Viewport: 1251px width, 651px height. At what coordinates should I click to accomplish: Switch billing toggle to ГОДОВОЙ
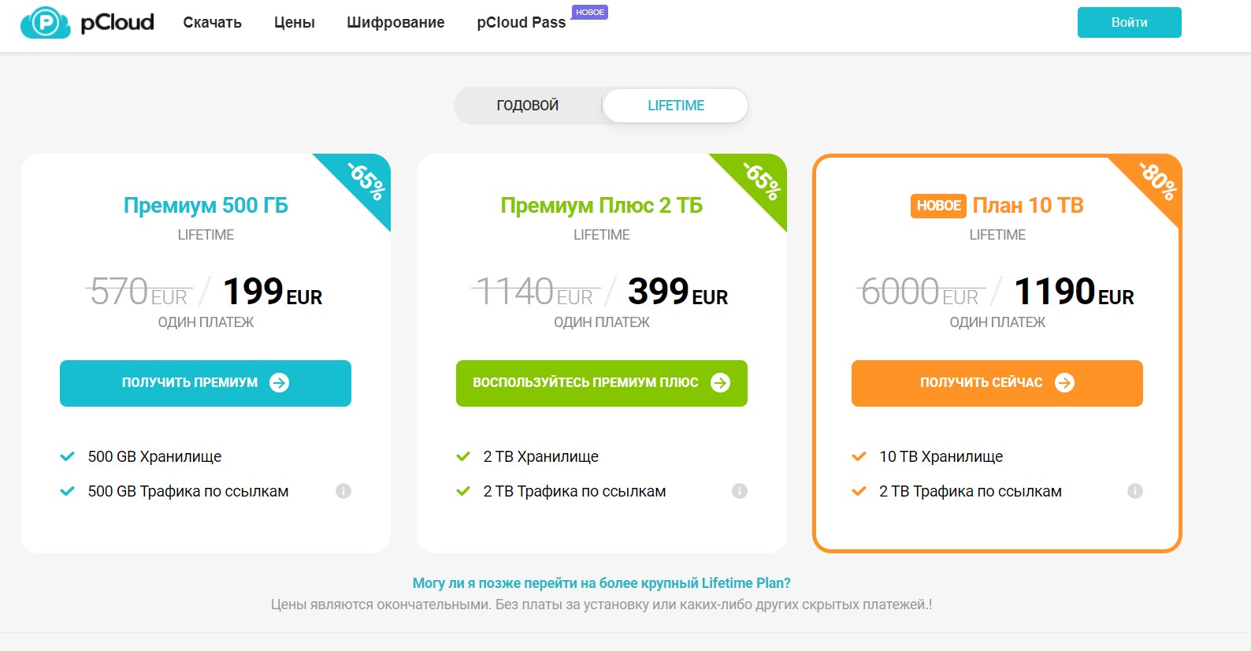(527, 106)
